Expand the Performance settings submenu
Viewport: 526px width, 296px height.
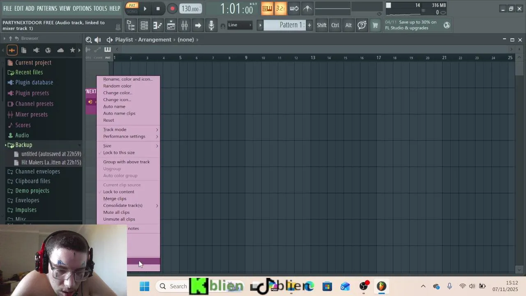[x=128, y=136]
